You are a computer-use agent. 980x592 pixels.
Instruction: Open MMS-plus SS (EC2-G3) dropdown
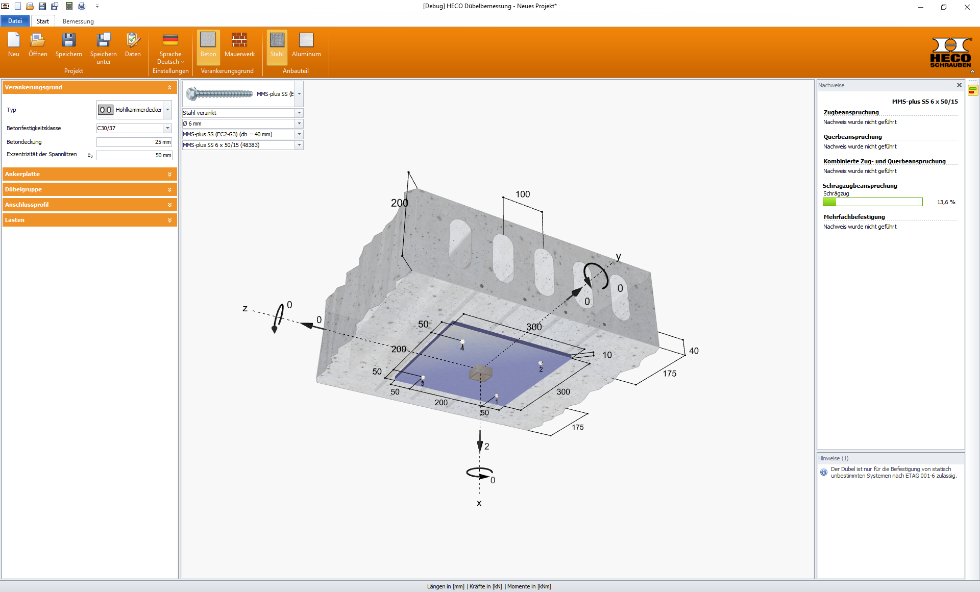tap(299, 134)
